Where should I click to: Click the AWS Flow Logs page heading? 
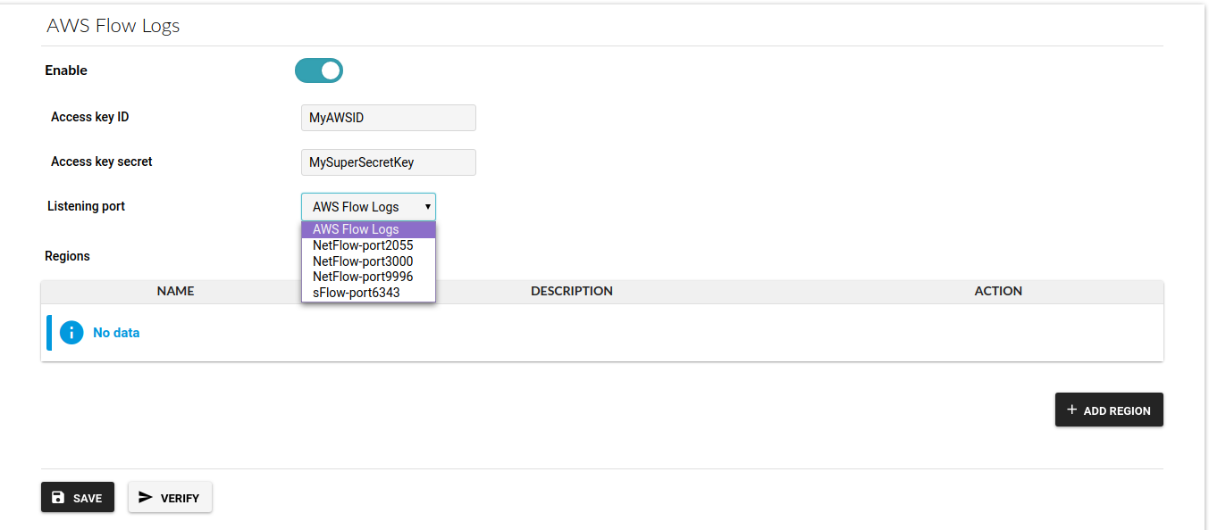(x=113, y=25)
